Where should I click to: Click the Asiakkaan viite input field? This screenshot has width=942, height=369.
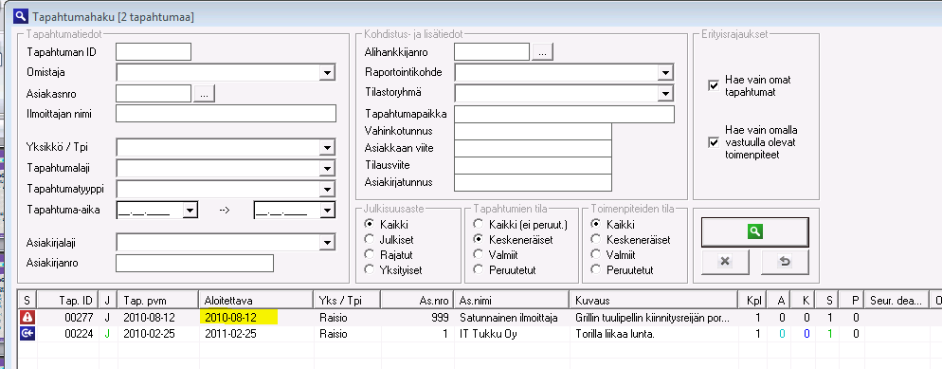pyautogui.click(x=533, y=148)
